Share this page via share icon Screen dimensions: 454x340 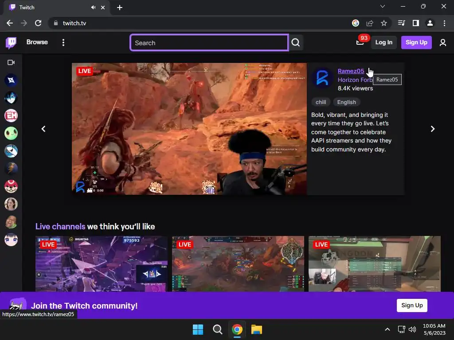coord(370,23)
